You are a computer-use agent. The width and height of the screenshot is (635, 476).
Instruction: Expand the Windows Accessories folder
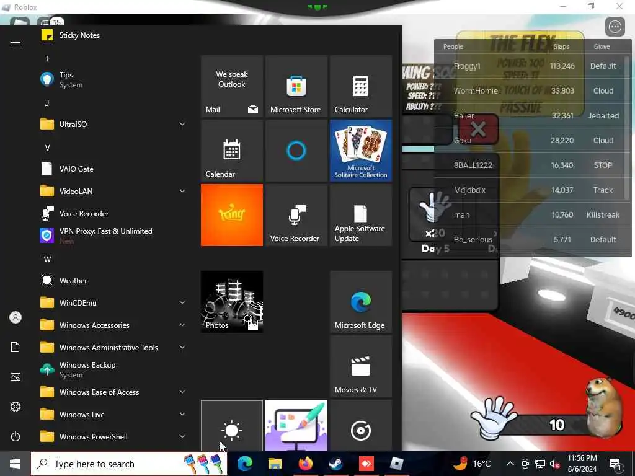113,325
